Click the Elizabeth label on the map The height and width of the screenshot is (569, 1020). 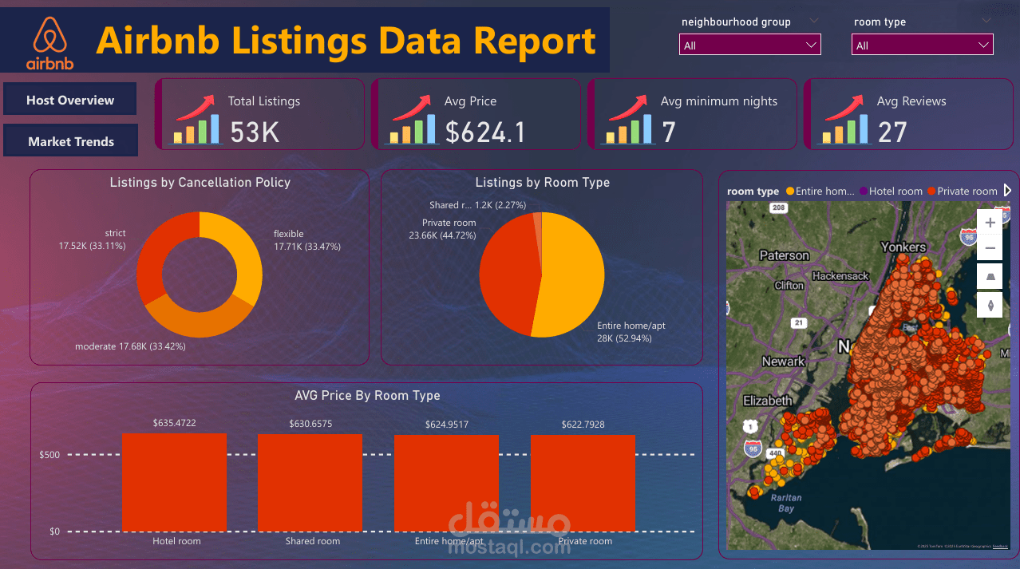point(768,401)
